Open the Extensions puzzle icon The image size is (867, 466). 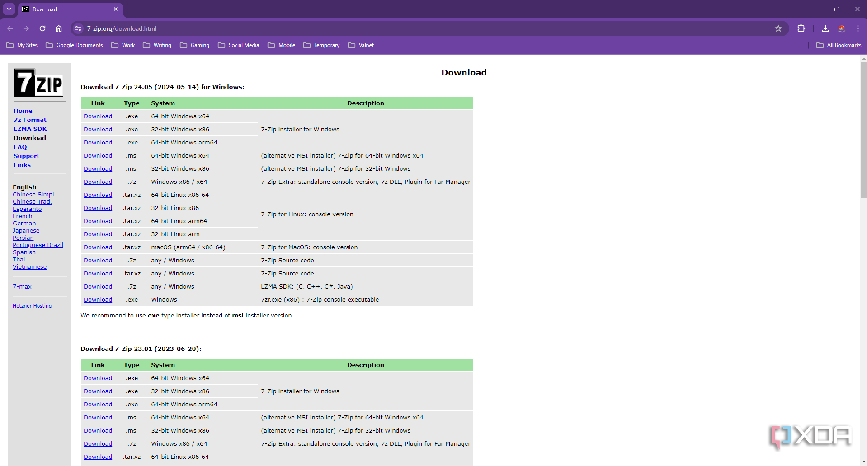[801, 28]
